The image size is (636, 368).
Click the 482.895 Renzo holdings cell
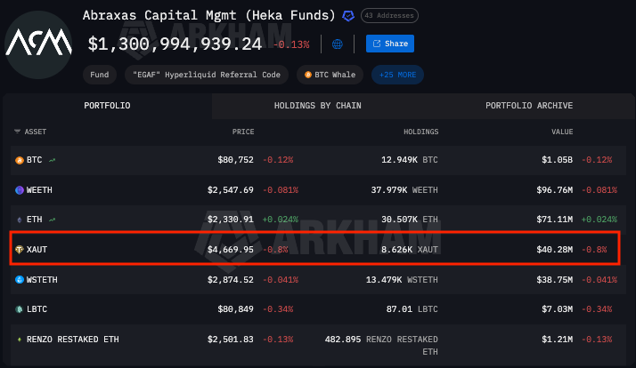[381, 345]
